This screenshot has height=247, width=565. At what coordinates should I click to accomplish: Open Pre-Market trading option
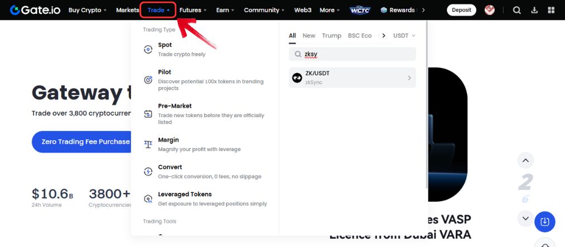[x=205, y=114]
